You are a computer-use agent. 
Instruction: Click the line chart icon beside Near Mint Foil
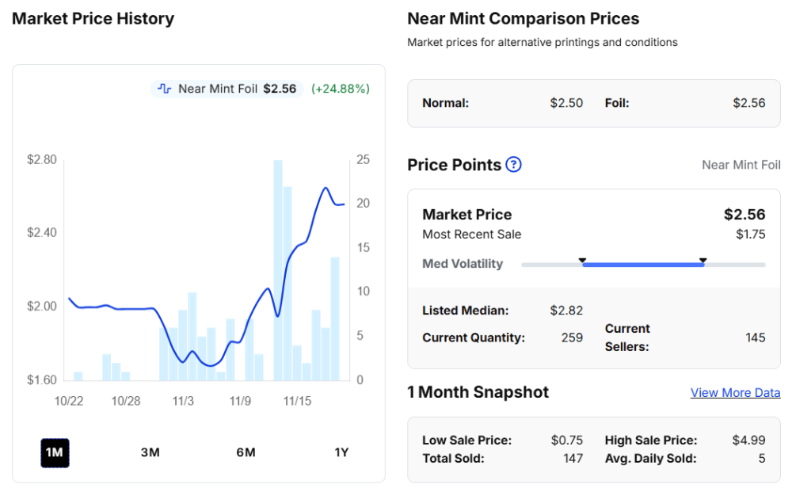pyautogui.click(x=165, y=89)
